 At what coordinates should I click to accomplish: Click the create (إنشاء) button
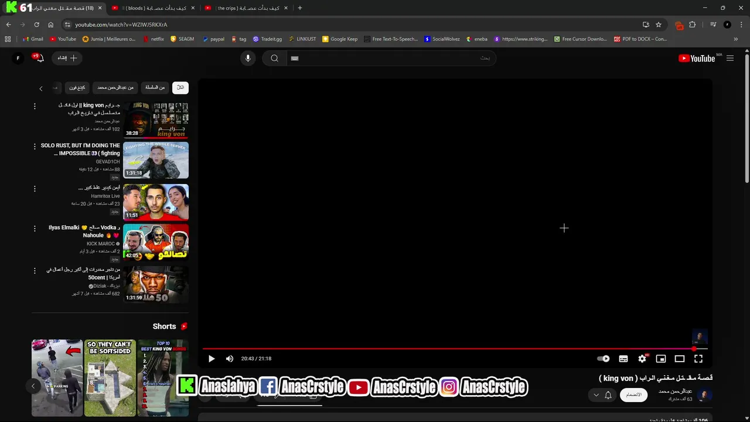[67, 58]
